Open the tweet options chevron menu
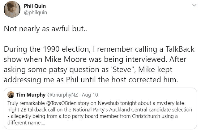Image resolution: width=201 pixels, height=130 pixels. (x=194, y=6)
